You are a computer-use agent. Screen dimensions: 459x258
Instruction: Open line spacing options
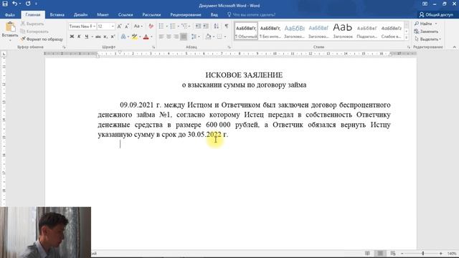[194, 37]
